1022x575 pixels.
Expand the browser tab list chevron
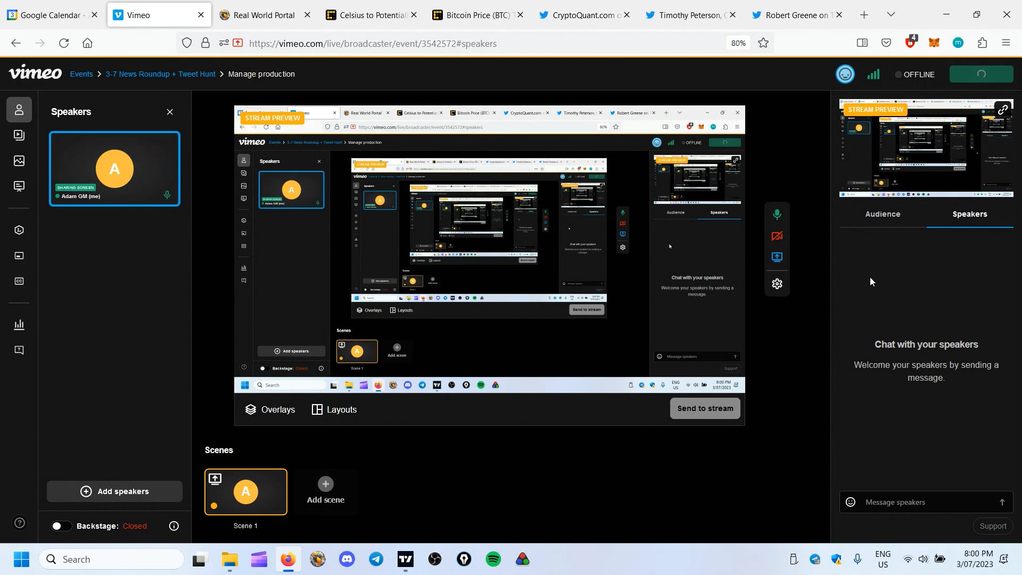pyautogui.click(x=891, y=15)
